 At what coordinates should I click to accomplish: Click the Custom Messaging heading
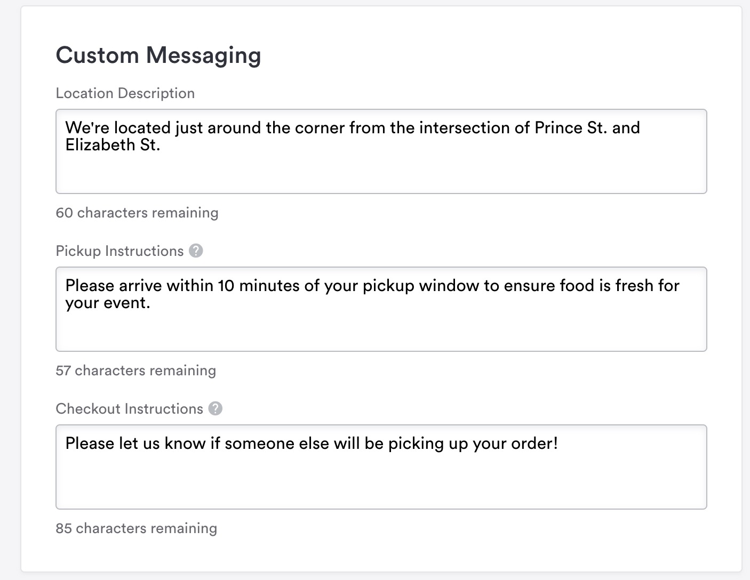(x=158, y=55)
